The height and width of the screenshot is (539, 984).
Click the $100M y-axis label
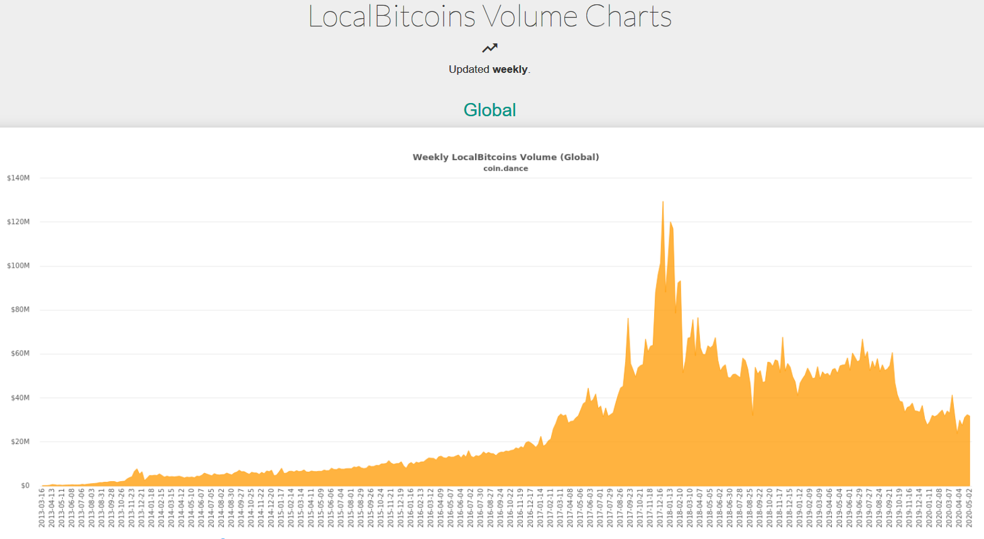[18, 266]
